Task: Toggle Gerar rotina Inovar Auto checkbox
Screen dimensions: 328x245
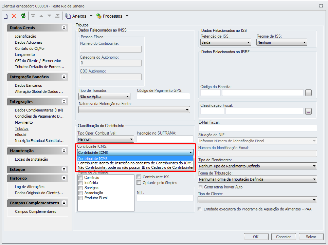Action: click(200, 187)
